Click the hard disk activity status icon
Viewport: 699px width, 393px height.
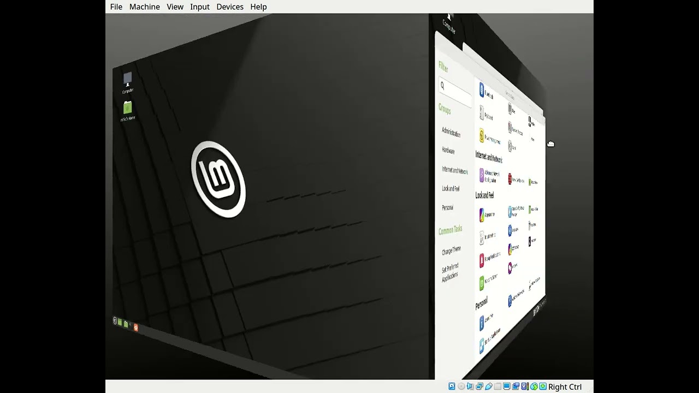(x=452, y=386)
